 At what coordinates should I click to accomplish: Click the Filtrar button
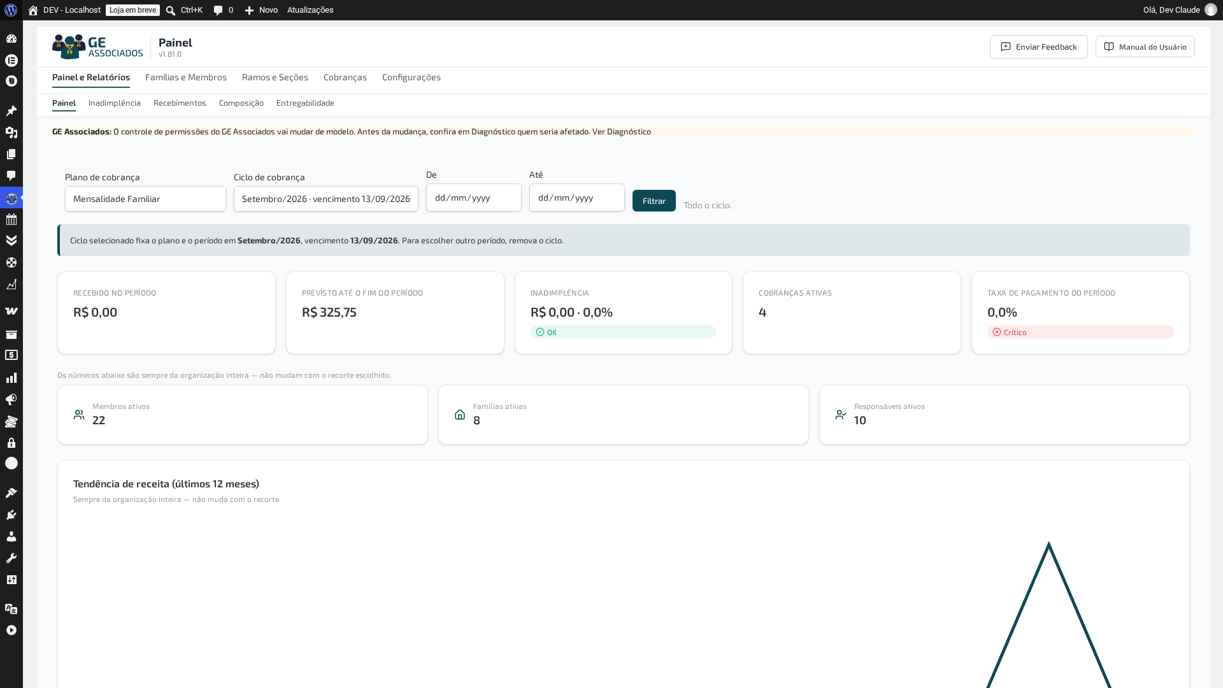[654, 201]
